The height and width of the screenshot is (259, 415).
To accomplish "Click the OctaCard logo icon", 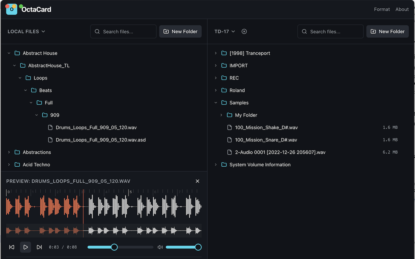I will pyautogui.click(x=12, y=9).
